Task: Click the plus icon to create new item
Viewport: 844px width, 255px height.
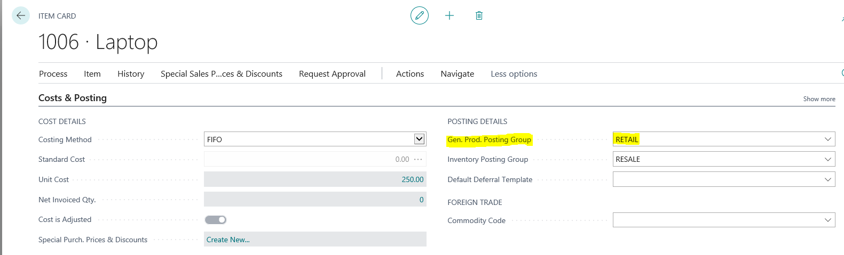Action: (x=449, y=15)
